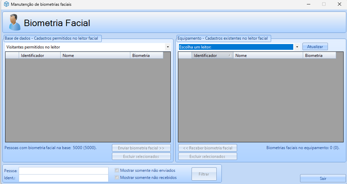Click the app cube icon in title bar
The width and height of the screenshot is (347, 184).
tap(6, 4)
